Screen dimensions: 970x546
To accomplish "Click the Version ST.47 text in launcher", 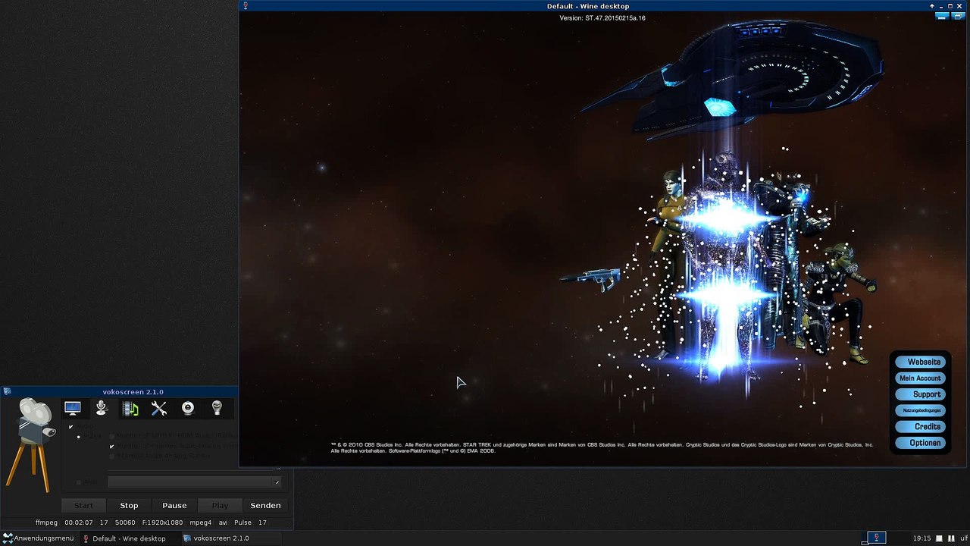I will coord(602,17).
